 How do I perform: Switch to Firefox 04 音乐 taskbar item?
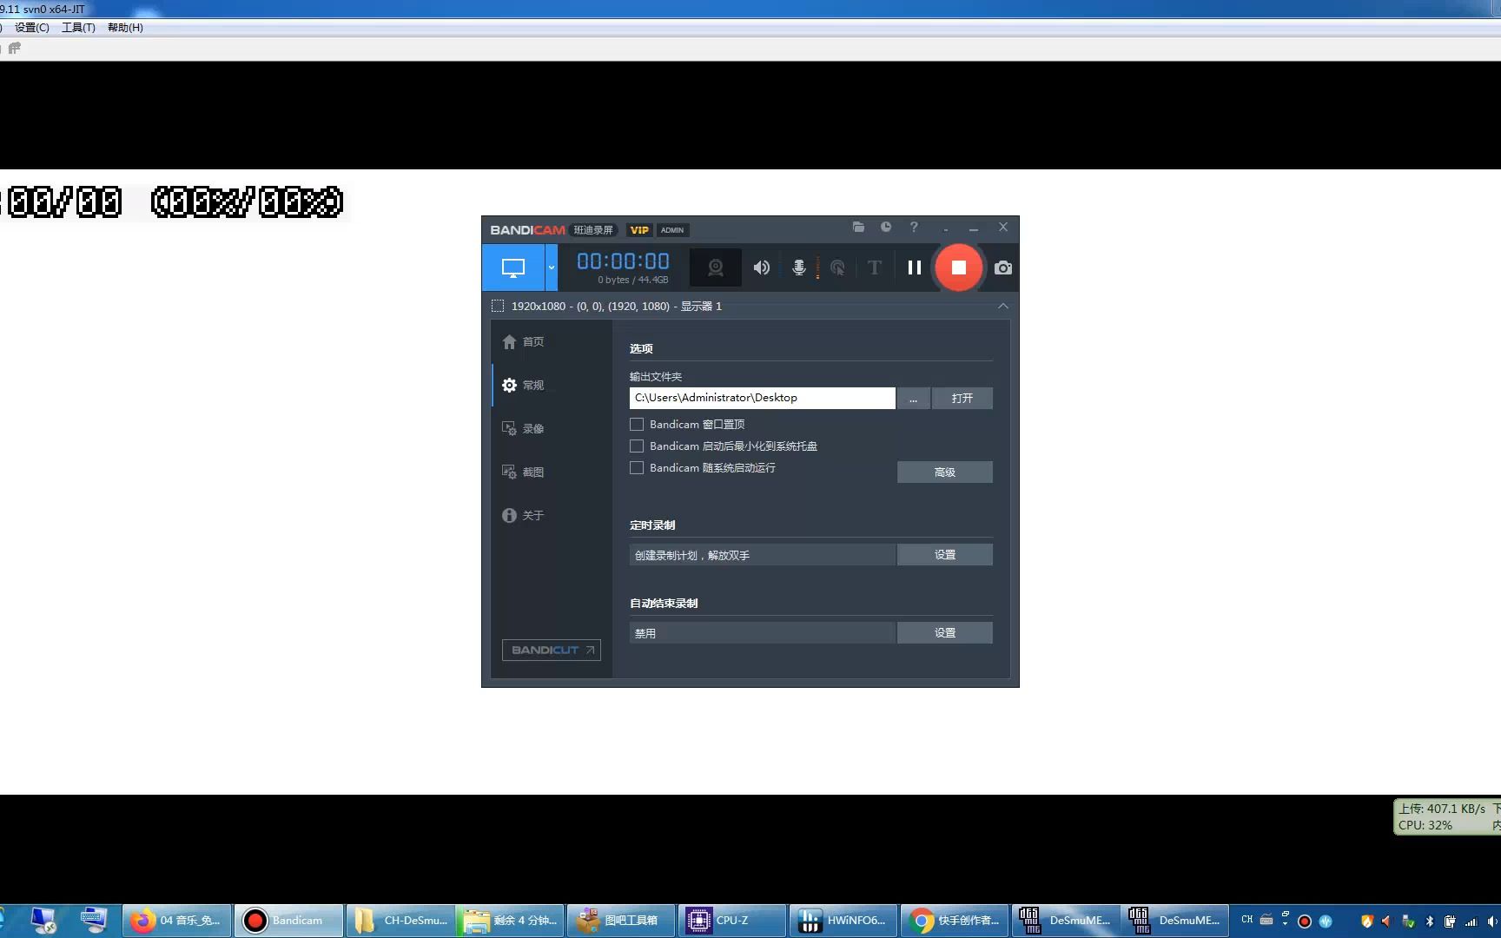click(177, 921)
